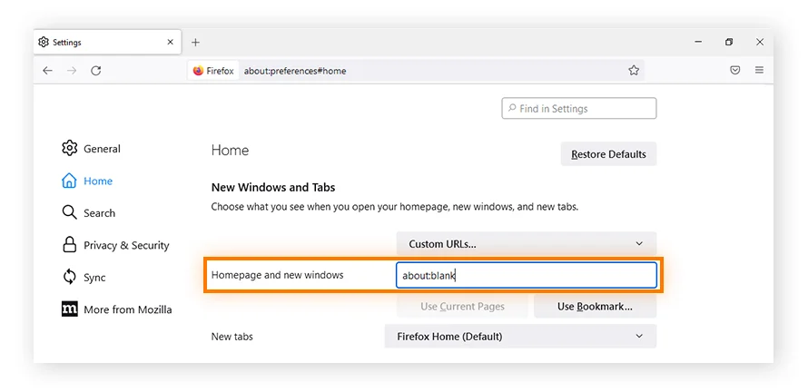Go back with the back arrow
The width and height of the screenshot is (808, 392).
click(x=47, y=71)
